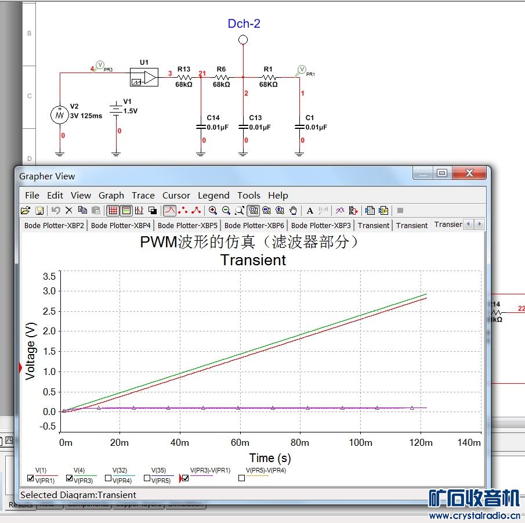Click the graph title 'Transient'
This screenshot has width=525, height=523.
pos(253,260)
